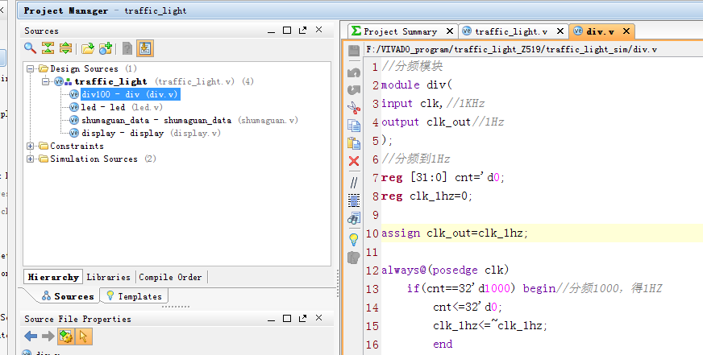The height and width of the screenshot is (355, 703).
Task: Expand the Constraints folder
Action: click(x=30, y=146)
